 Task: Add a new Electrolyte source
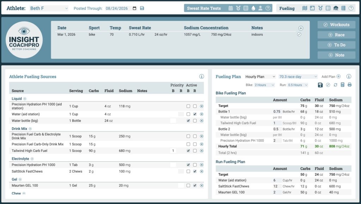pos(32,159)
